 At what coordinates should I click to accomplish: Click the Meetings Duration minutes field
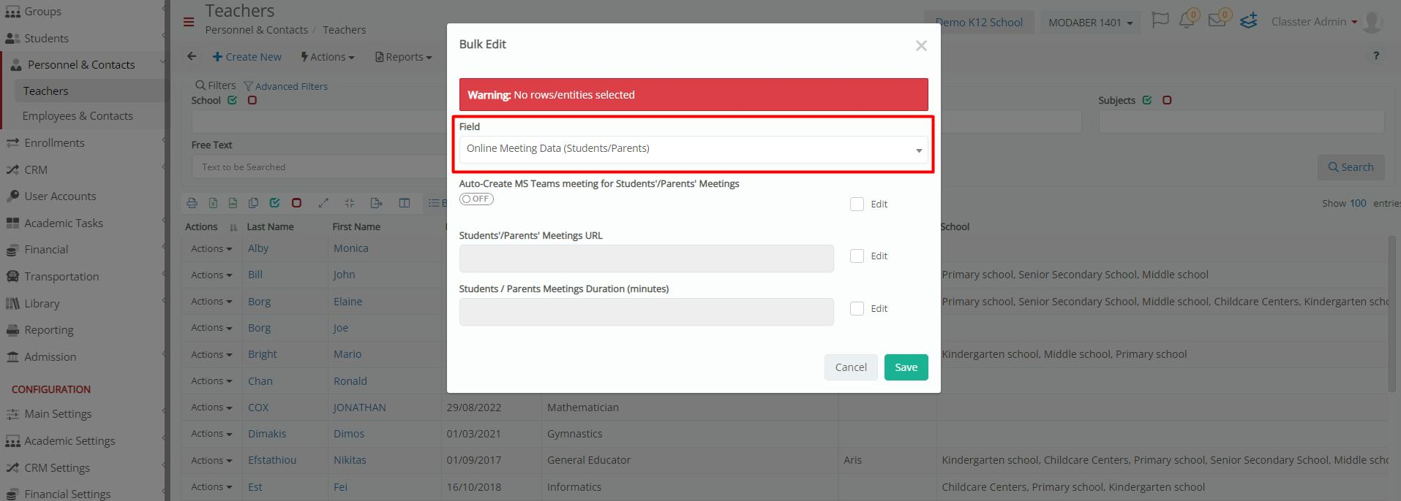647,312
